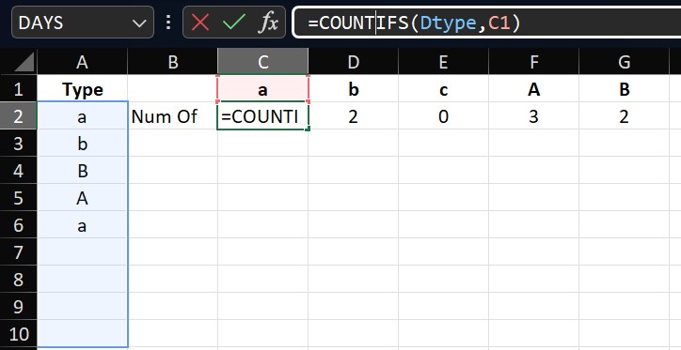The height and width of the screenshot is (350, 681).
Task: Select column F header
Action: coord(533,62)
